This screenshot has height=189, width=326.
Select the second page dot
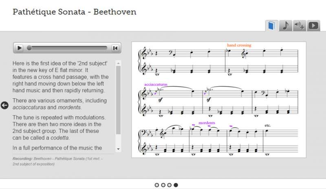coord(163,185)
